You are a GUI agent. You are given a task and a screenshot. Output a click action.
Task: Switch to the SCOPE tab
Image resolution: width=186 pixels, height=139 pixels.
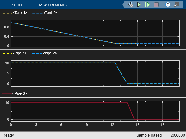pyautogui.click(x=18, y=5)
